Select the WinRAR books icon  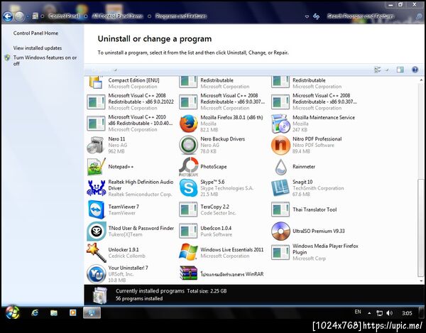[188, 273]
